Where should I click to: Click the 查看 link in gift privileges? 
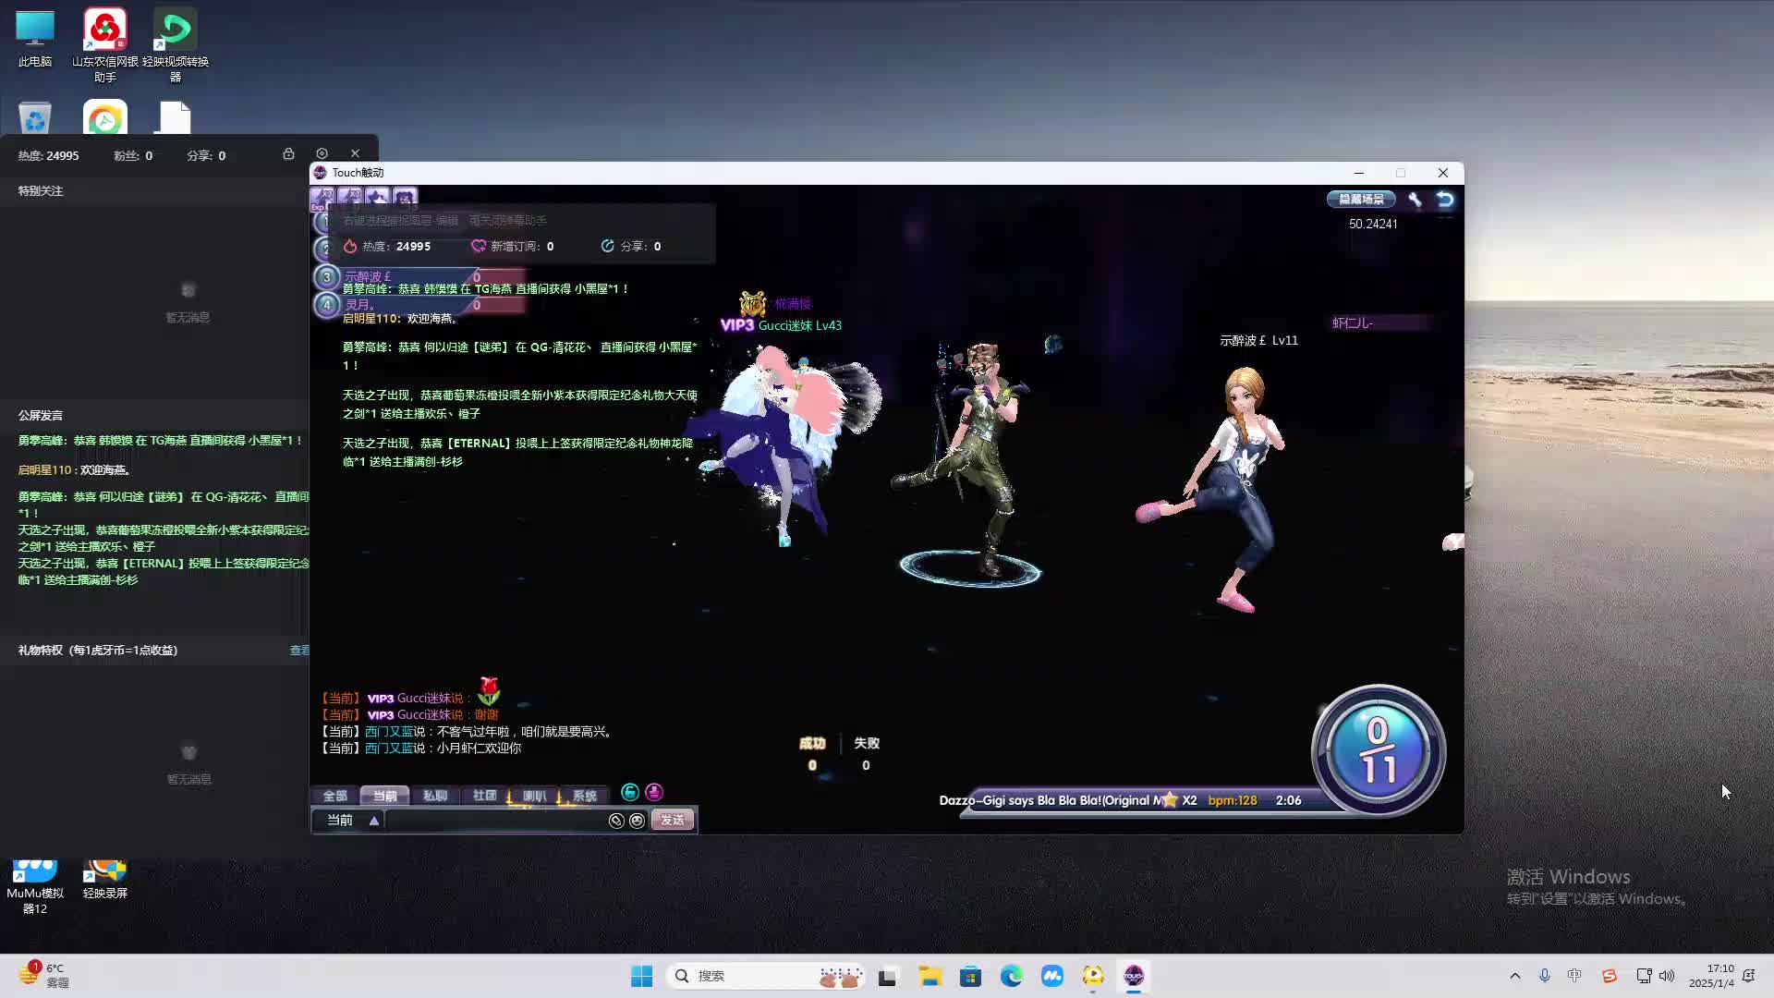pyautogui.click(x=299, y=651)
